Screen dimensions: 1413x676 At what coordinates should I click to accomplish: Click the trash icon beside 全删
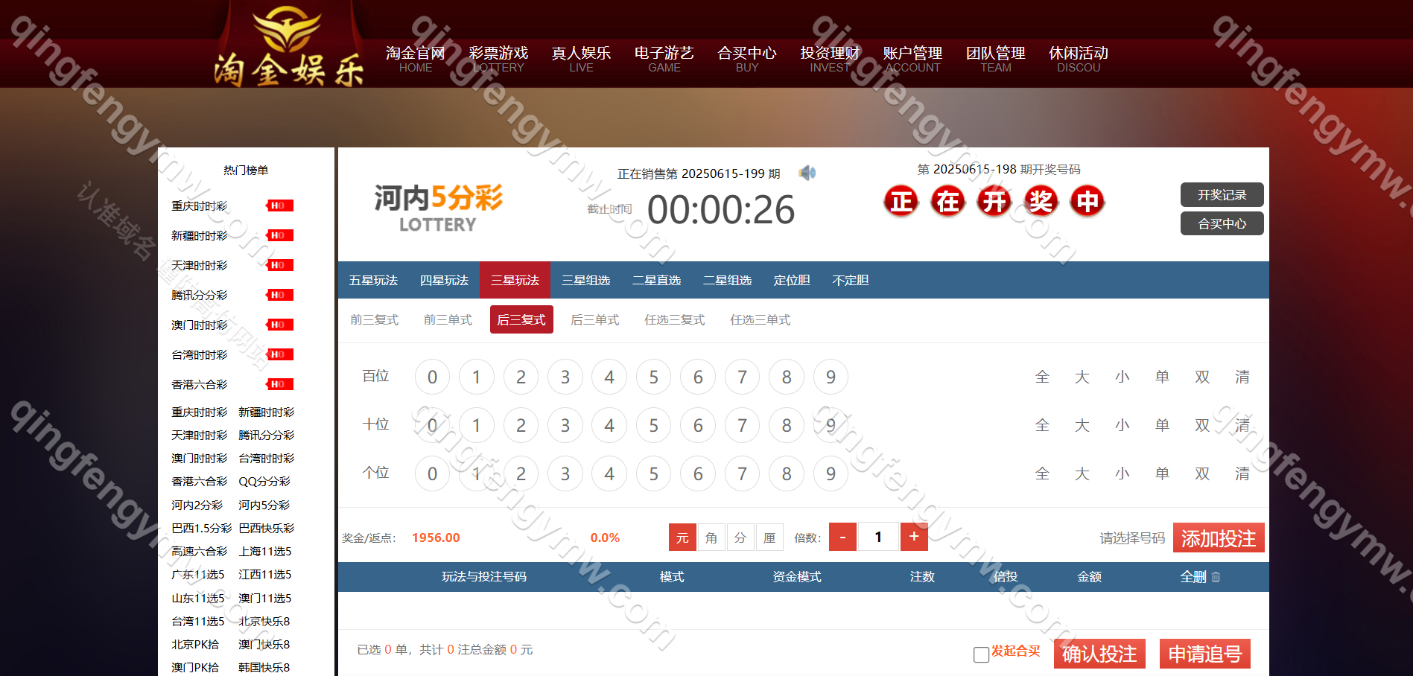click(x=1216, y=577)
